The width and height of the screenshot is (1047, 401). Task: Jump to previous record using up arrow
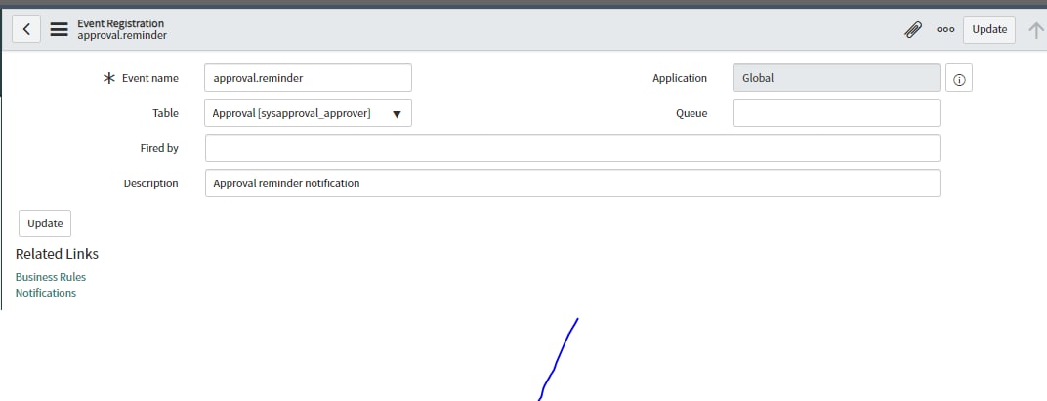tap(1035, 29)
